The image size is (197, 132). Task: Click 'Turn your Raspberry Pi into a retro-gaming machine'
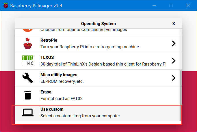[x=90, y=47]
